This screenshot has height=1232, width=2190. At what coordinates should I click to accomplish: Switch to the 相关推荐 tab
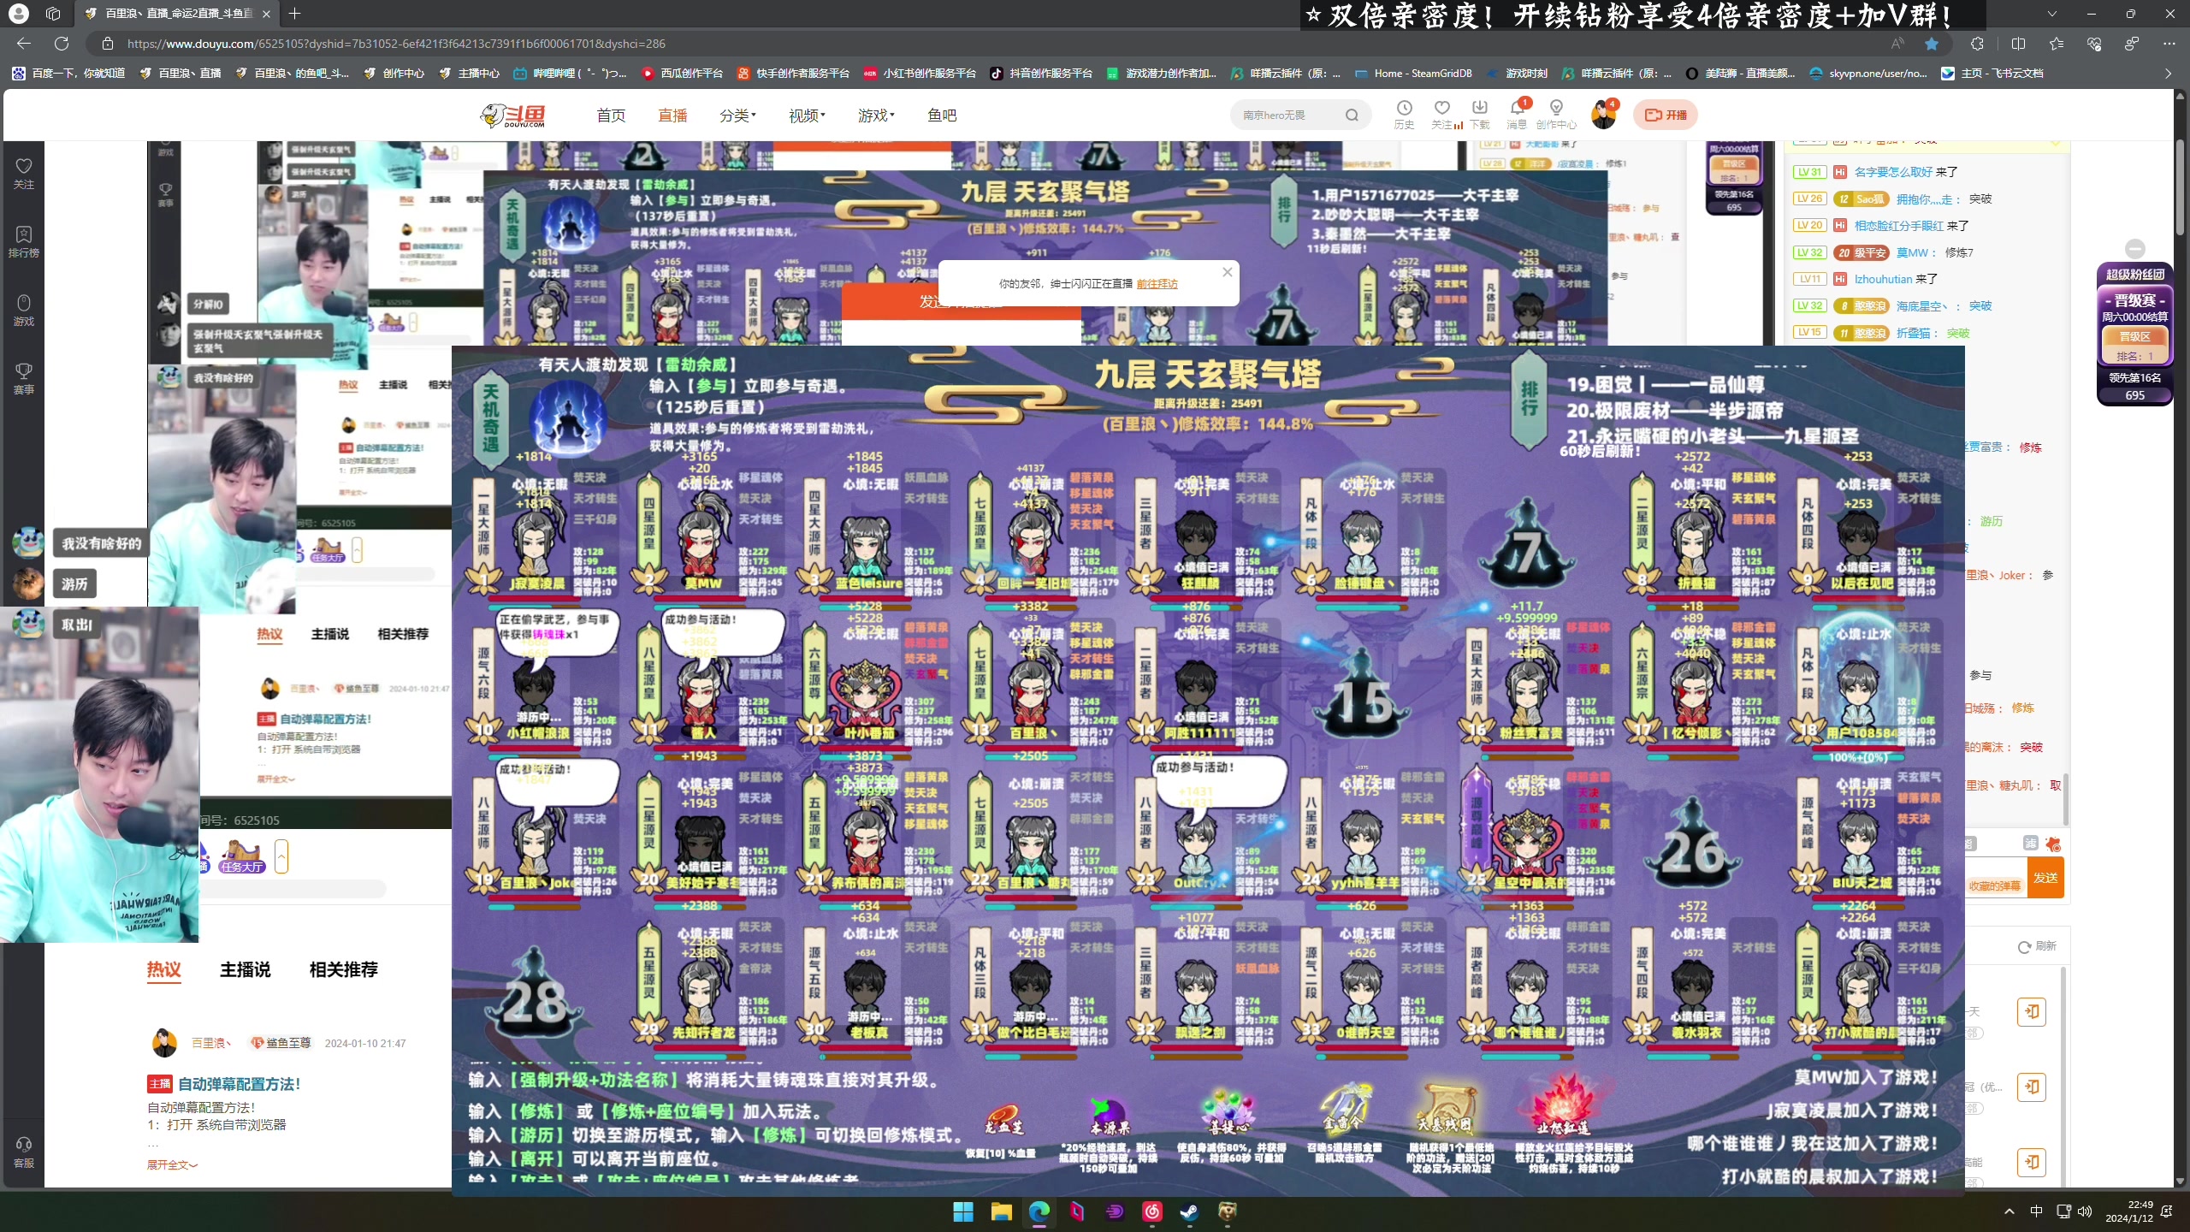pyautogui.click(x=343, y=969)
